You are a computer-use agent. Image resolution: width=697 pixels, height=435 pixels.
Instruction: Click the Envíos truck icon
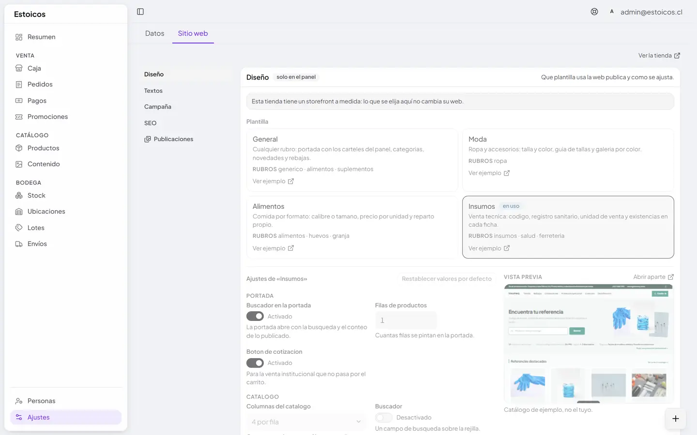pos(19,244)
